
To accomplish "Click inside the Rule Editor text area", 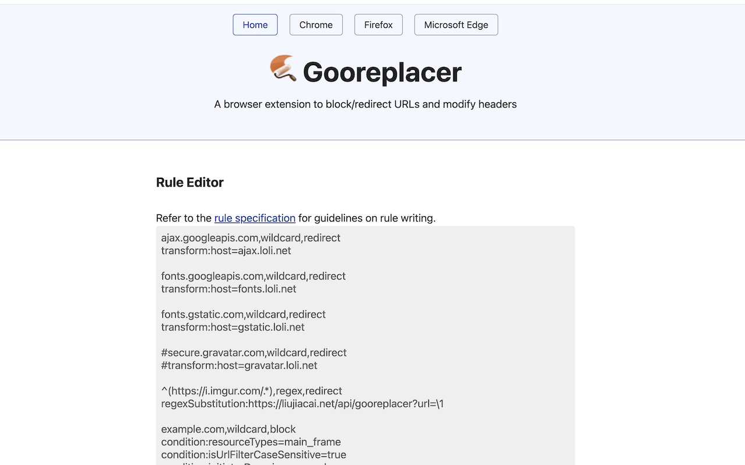I will [x=365, y=343].
